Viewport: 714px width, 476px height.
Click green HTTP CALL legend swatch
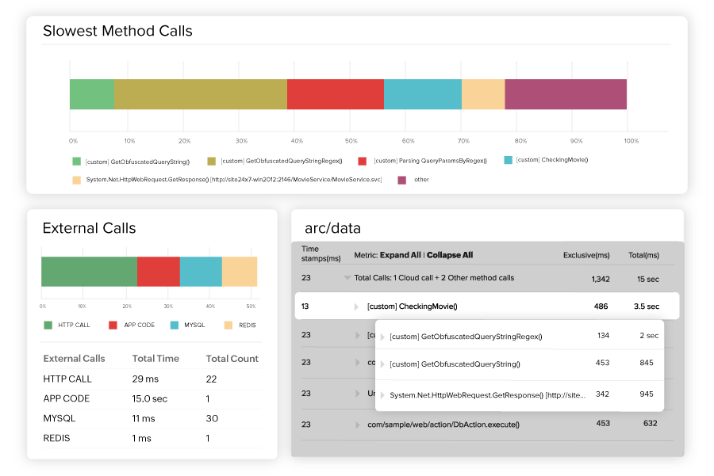pos(48,325)
